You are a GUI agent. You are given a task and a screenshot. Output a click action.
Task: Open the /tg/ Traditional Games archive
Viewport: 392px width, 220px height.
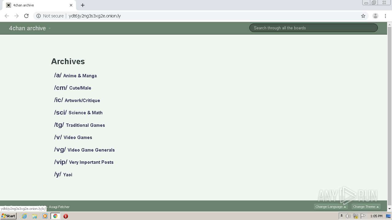80,125
